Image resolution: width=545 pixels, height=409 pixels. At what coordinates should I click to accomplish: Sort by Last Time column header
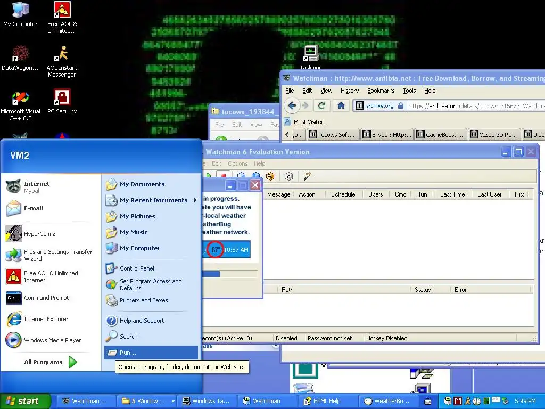click(x=452, y=194)
